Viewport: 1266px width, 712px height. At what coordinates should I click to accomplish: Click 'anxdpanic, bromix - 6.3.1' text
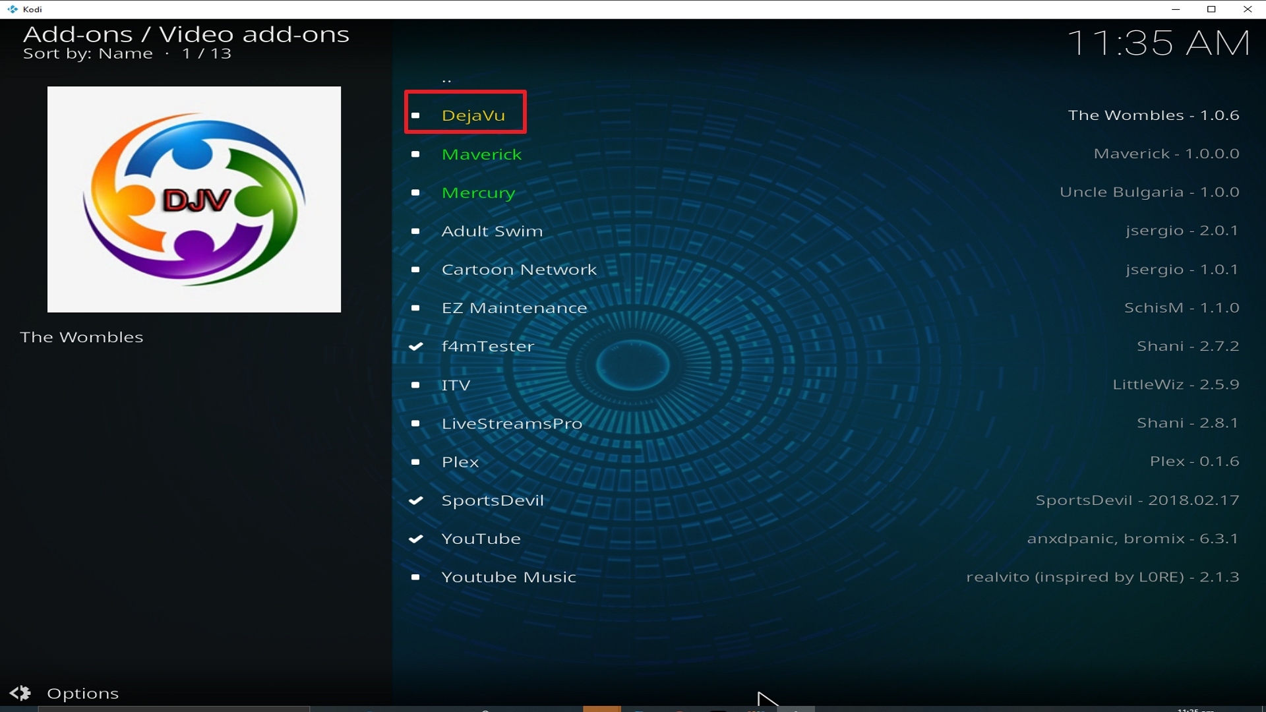pyautogui.click(x=1133, y=539)
